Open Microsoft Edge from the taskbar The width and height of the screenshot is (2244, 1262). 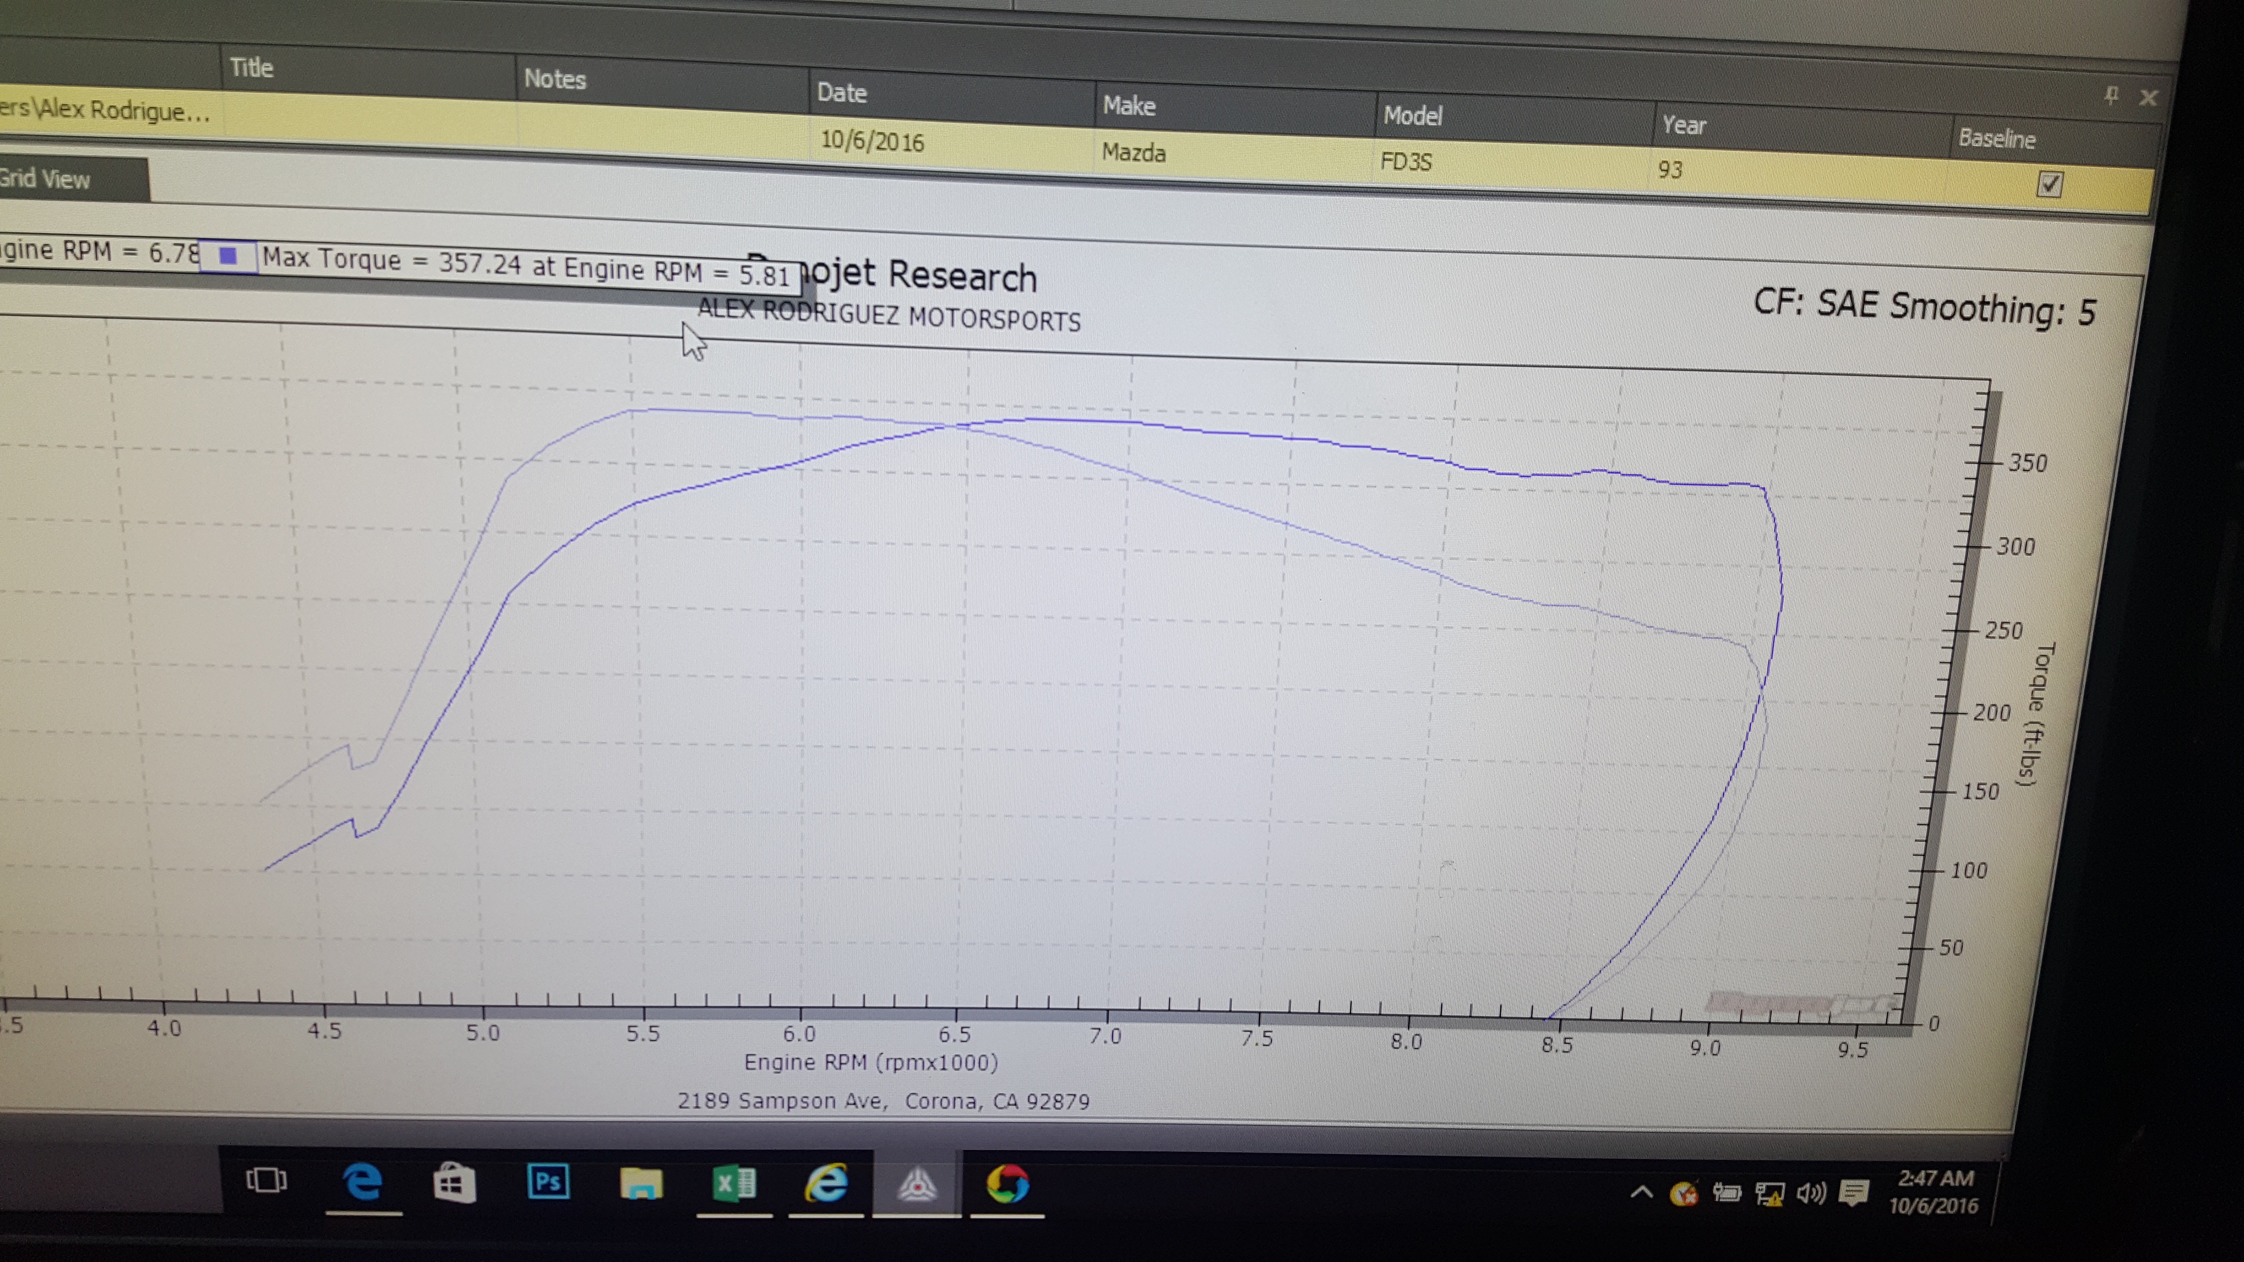tap(362, 1182)
